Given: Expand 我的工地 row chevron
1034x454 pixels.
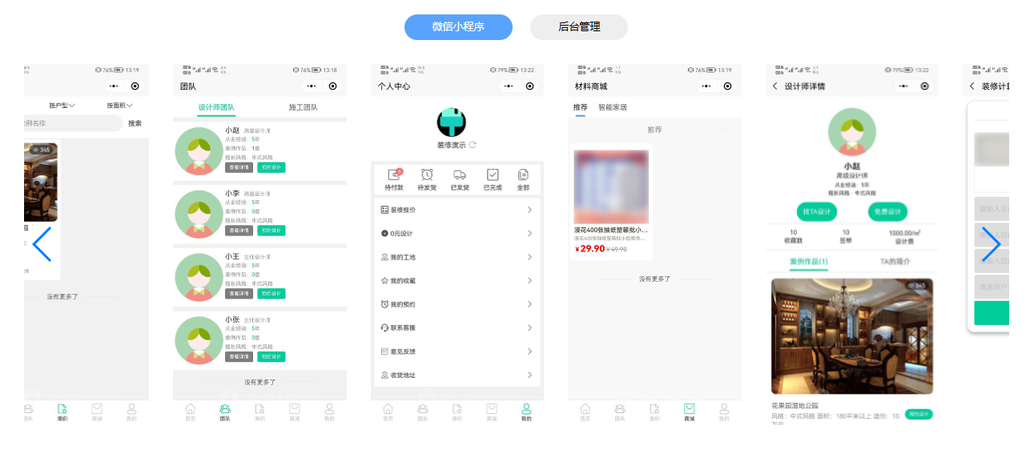Looking at the screenshot, I should (x=529, y=257).
